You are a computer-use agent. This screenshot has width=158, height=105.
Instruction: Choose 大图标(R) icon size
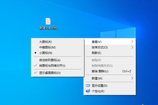(x=58, y=42)
